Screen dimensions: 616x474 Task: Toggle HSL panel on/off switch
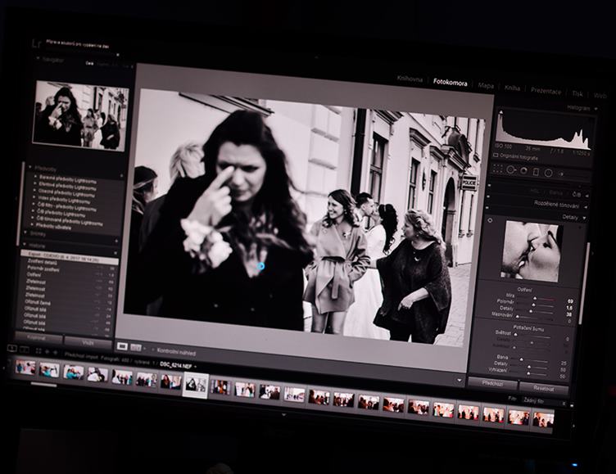[490, 186]
